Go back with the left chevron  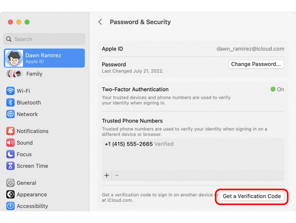[x=100, y=22]
